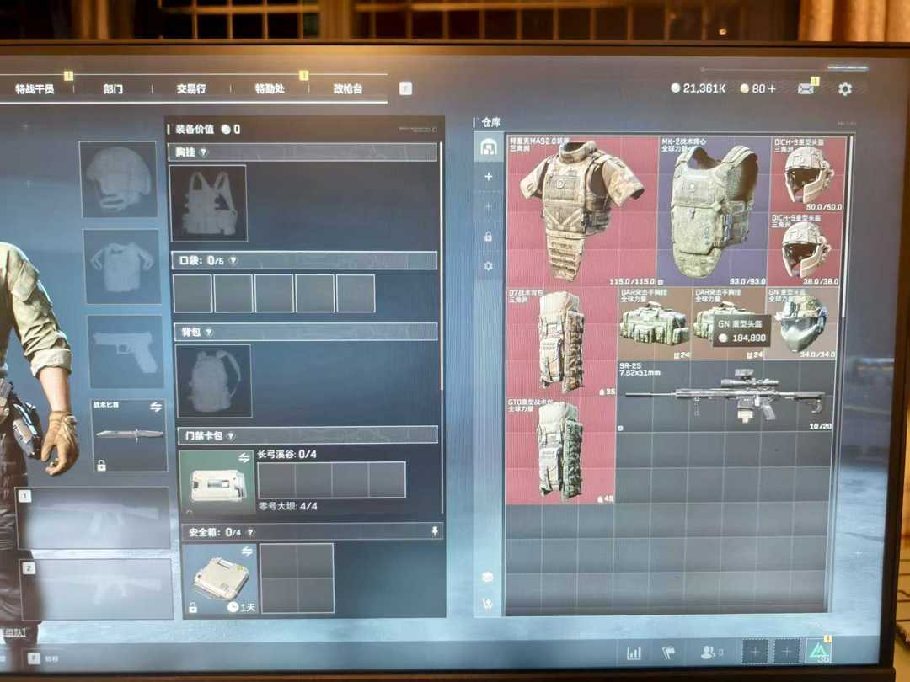Select the first DAR突击手胸挂 chest rig
The width and height of the screenshot is (910, 682).
point(655,323)
